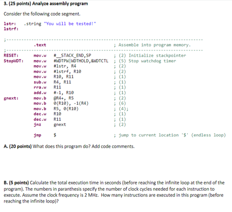Click the "dec.w R10" instruction
232x212 pixels.
point(48,114)
